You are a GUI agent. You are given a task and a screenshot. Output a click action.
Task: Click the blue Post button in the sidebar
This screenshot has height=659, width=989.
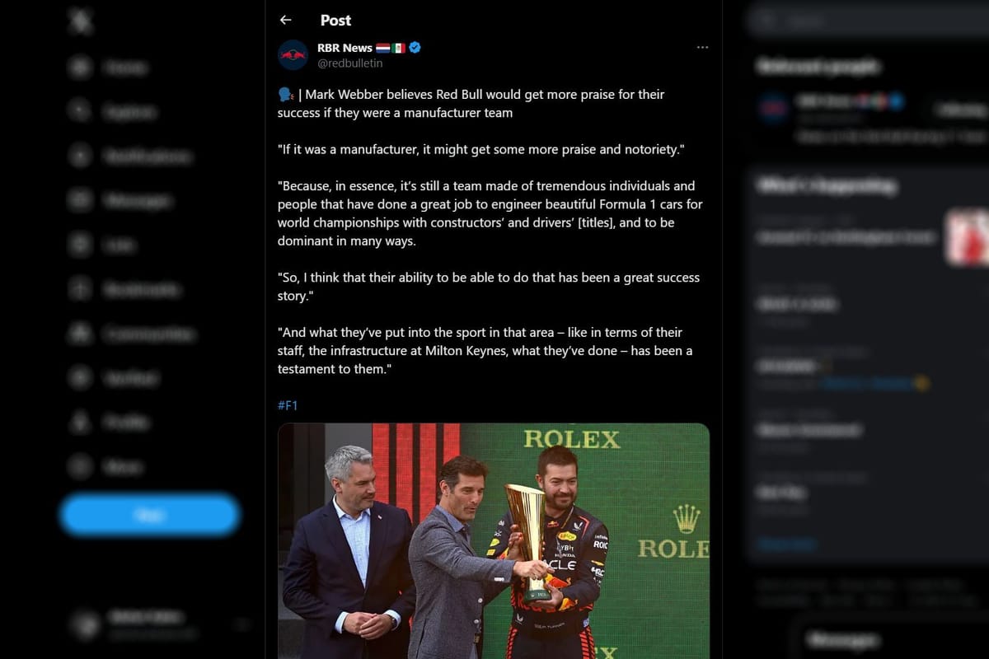coord(149,515)
